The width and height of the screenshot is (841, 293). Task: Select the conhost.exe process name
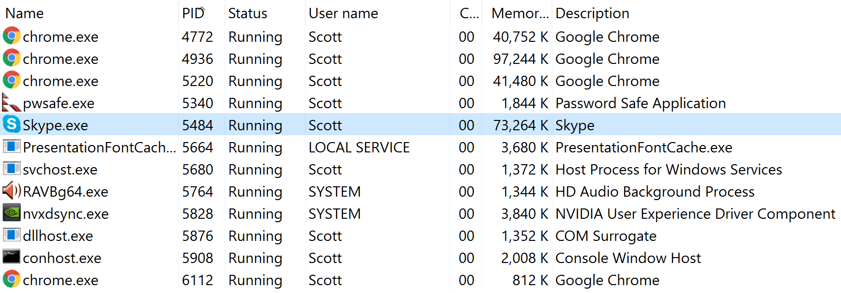(62, 258)
